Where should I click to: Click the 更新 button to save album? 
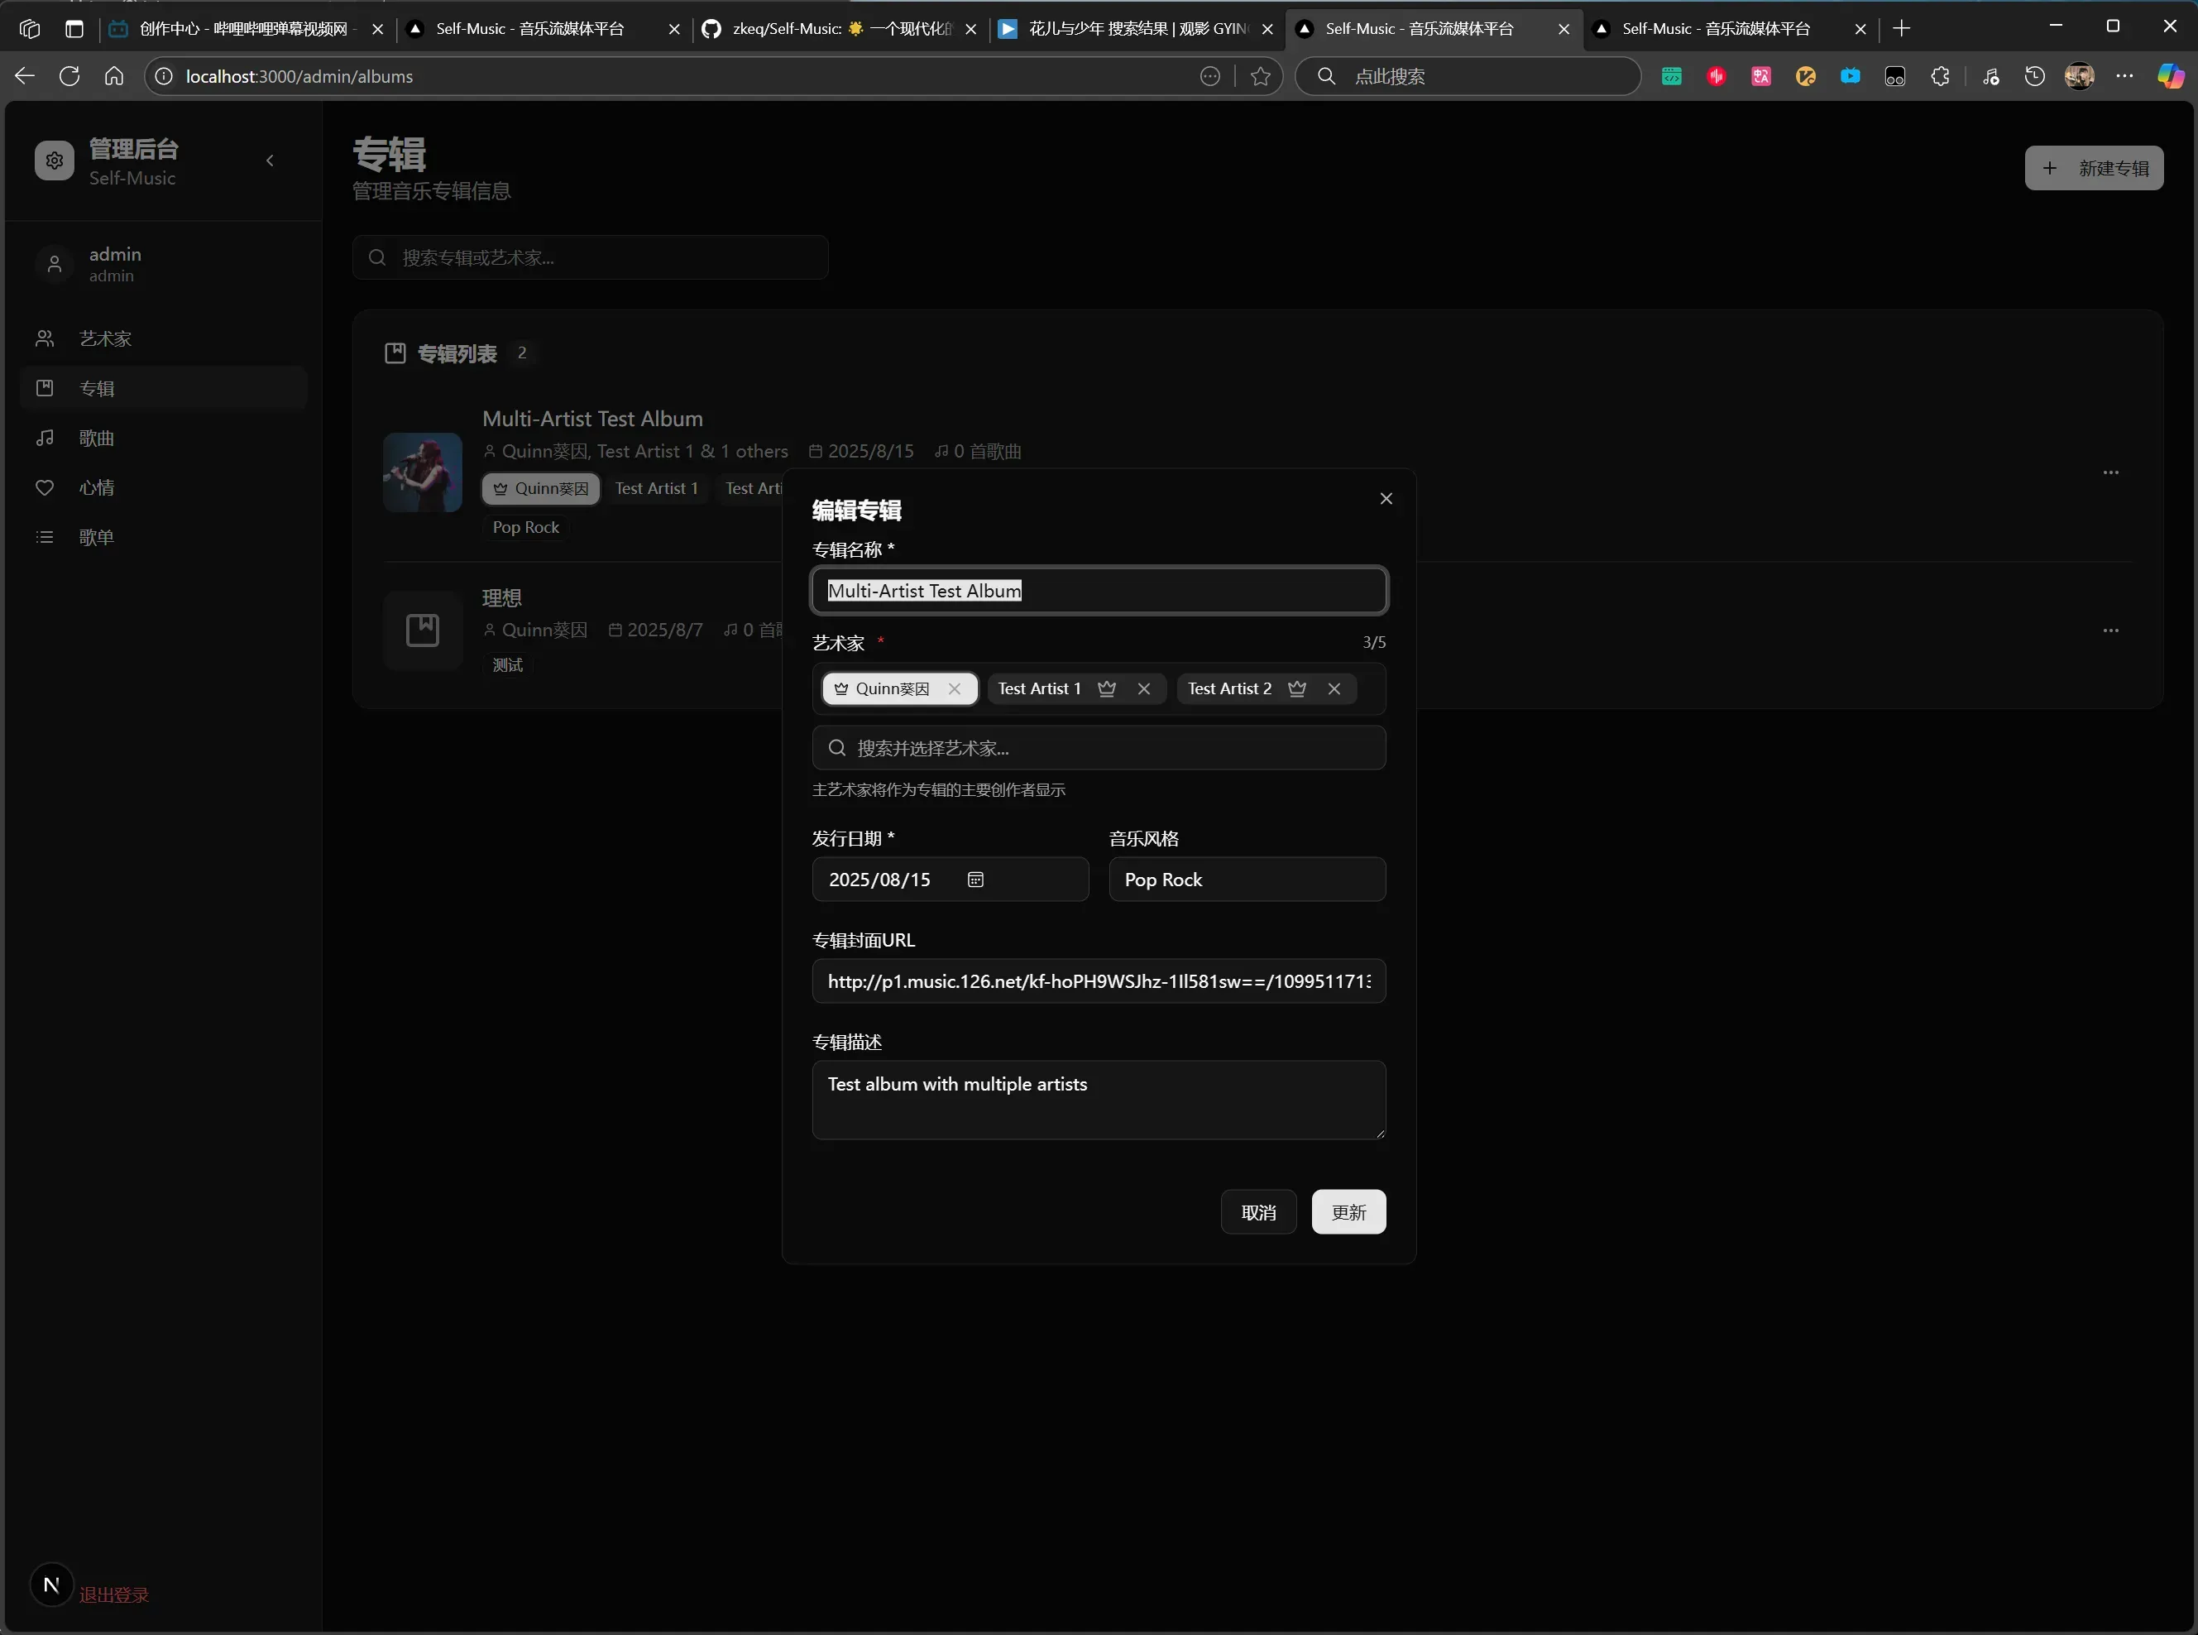point(1348,1212)
